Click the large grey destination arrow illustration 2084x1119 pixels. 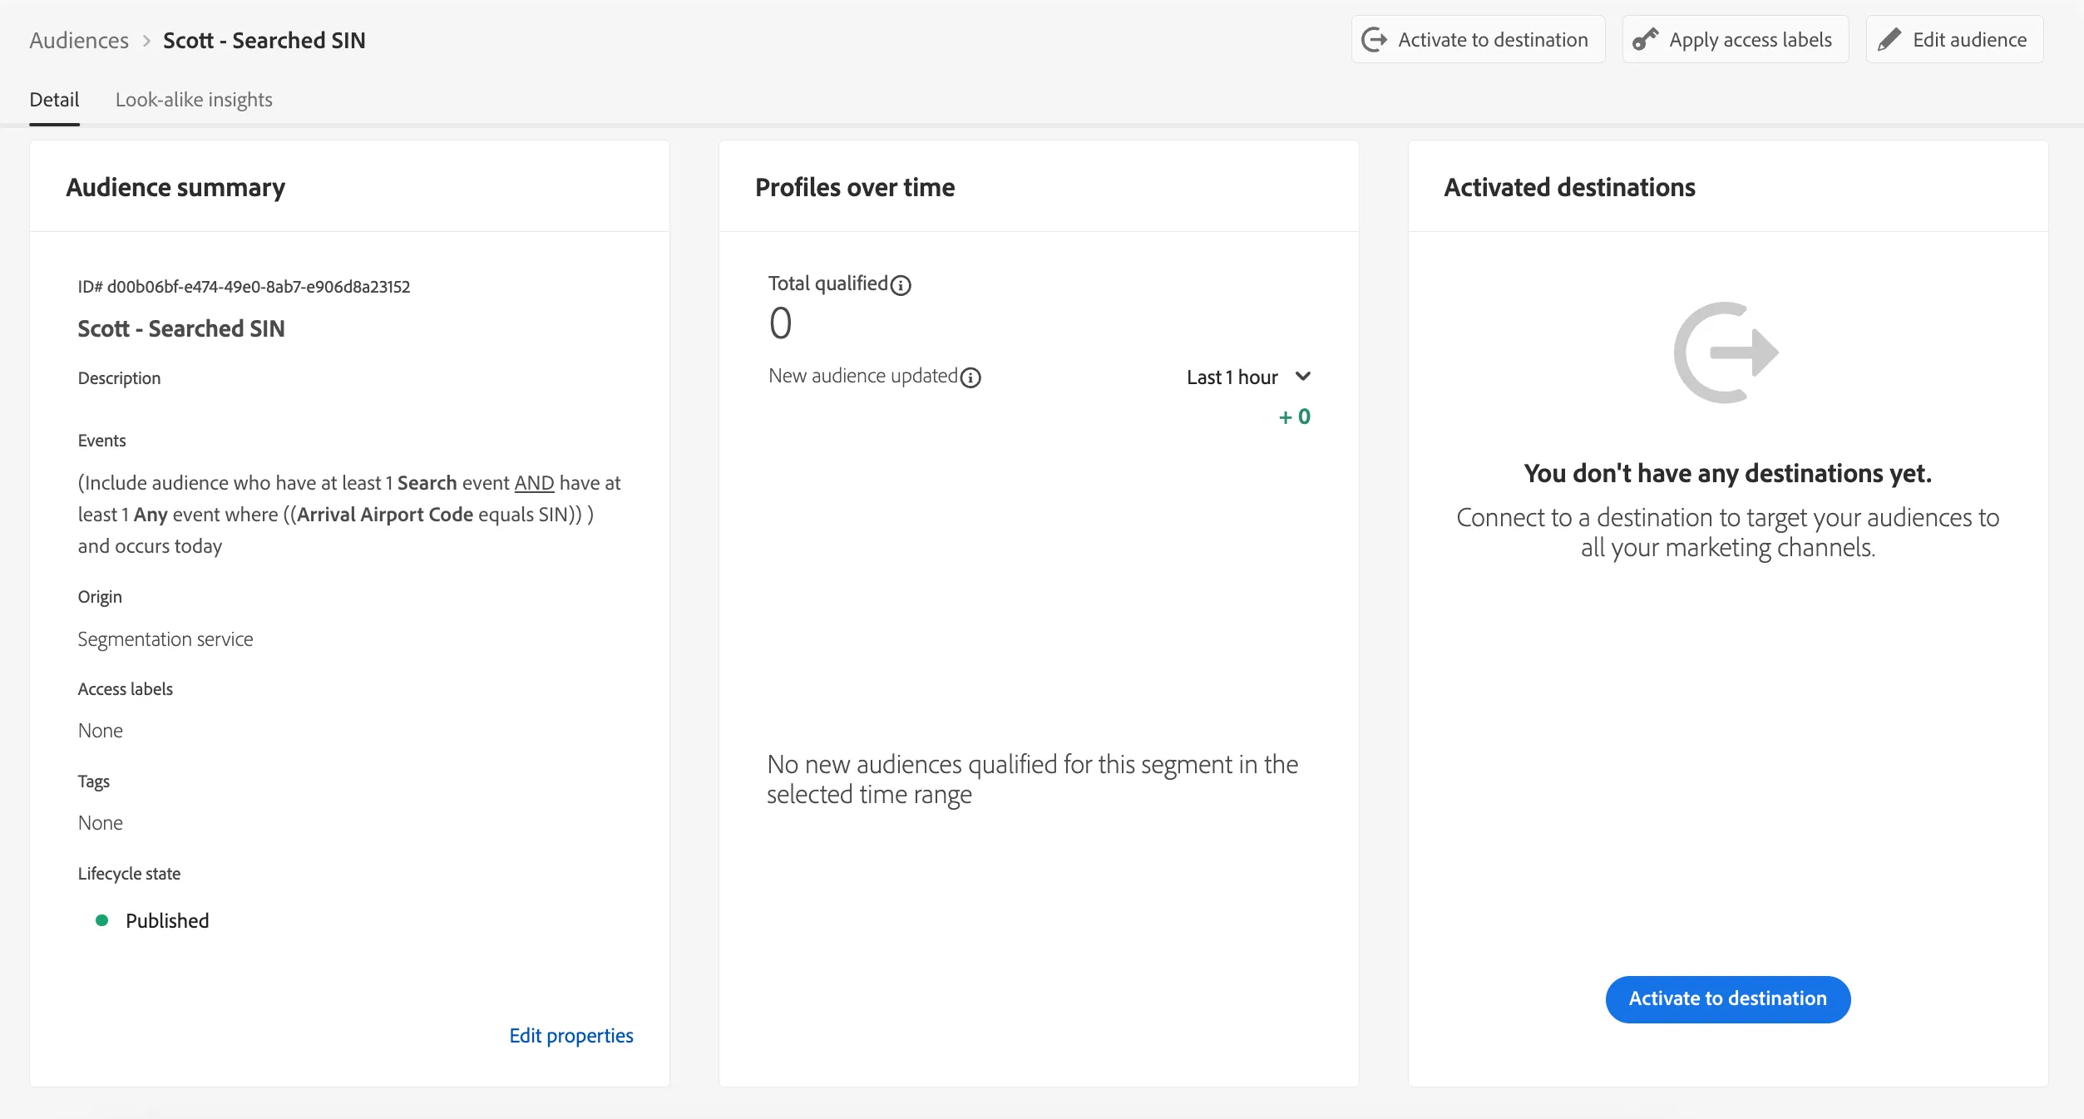click(1726, 352)
